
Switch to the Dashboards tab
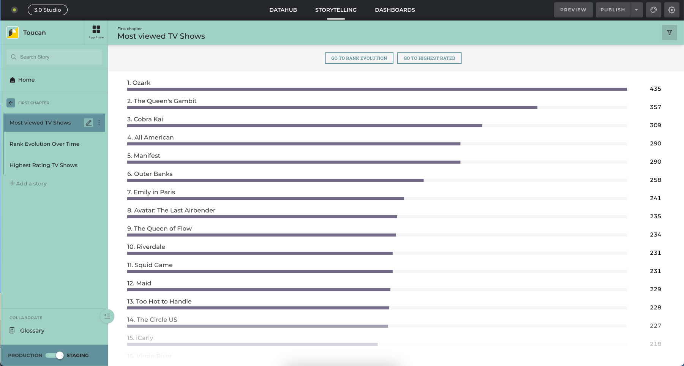(x=395, y=10)
